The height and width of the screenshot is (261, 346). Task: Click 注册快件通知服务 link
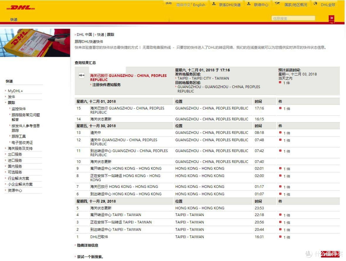pos(106,85)
